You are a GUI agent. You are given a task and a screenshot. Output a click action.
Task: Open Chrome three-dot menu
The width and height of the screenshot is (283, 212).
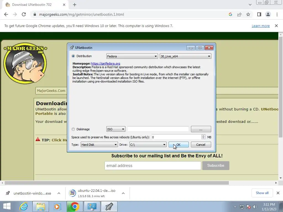click(x=277, y=14)
